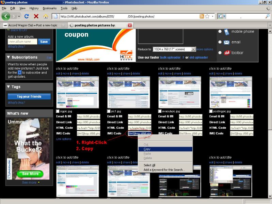Click Tag your friends button
Viewport: 272px width, 204px height.
click(x=29, y=96)
